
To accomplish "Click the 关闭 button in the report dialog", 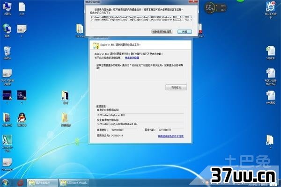I will point(185,32).
